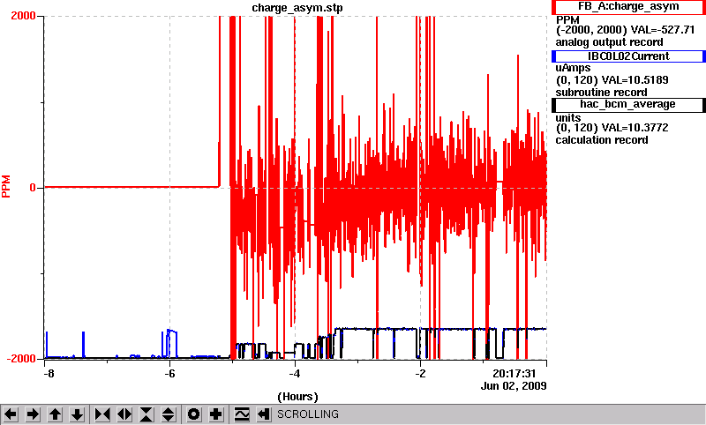
Task: Select the IBC0L02Current curve legend
Action: [x=628, y=56]
